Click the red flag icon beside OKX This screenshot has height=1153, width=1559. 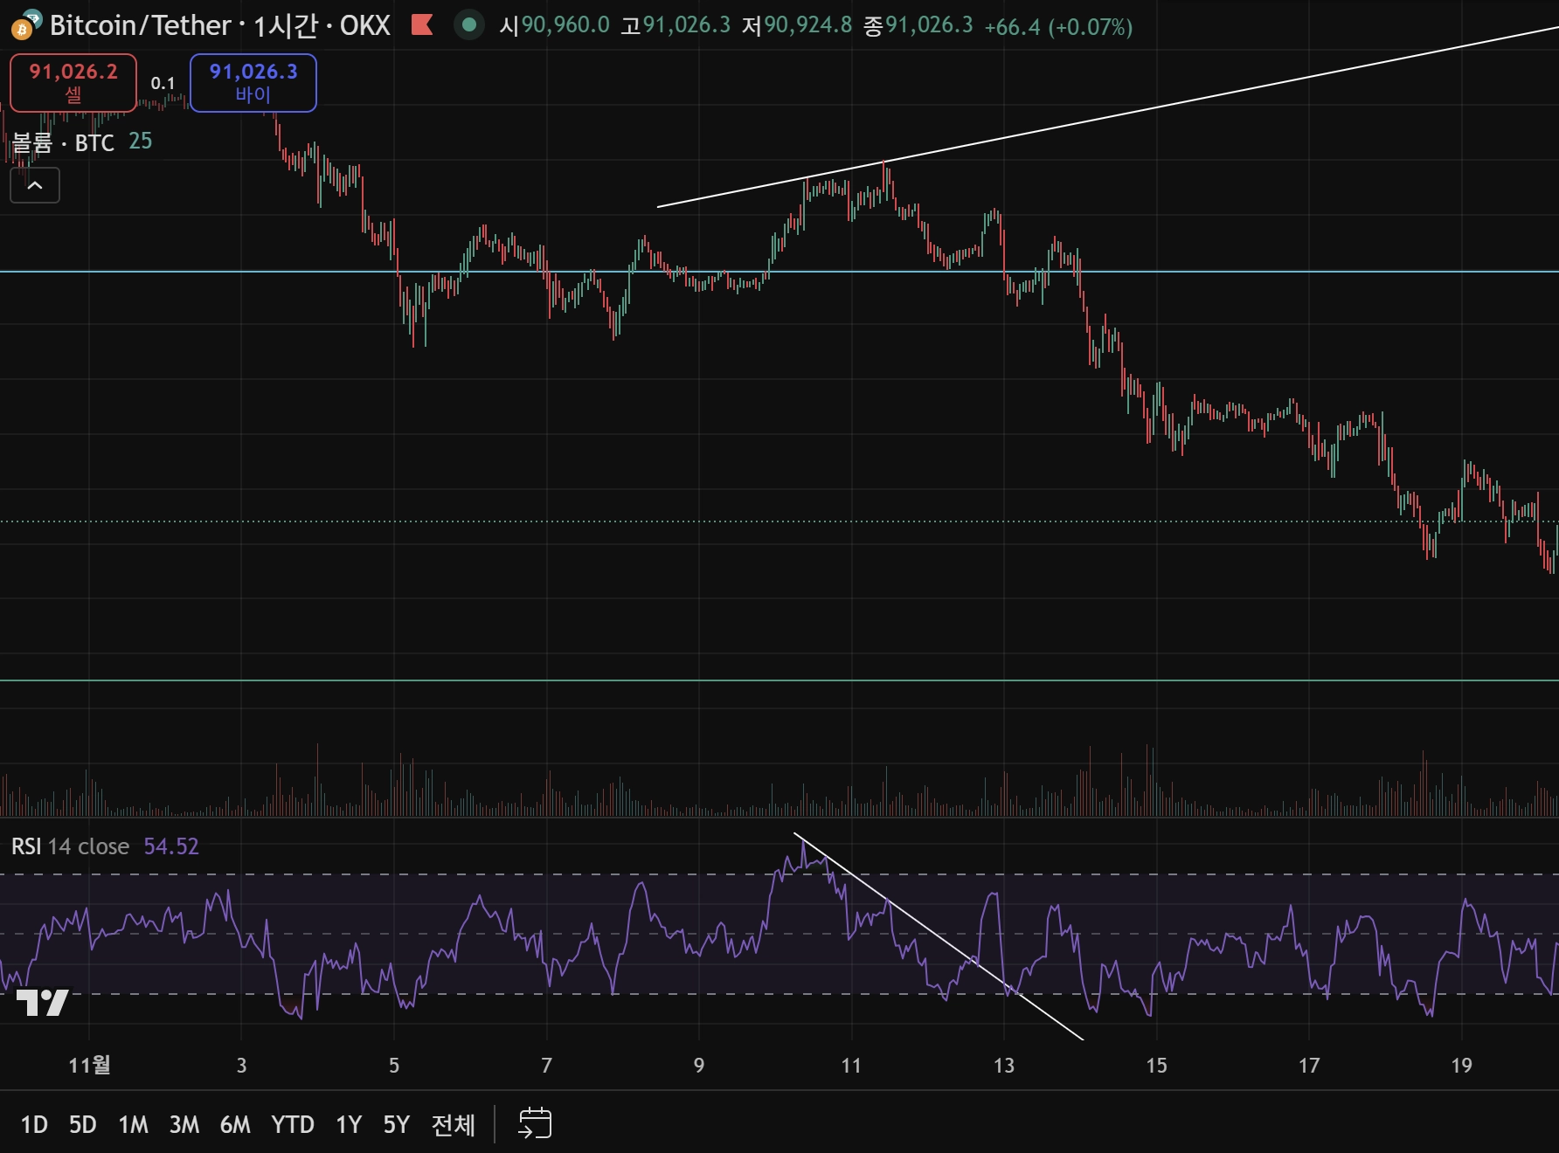[422, 24]
